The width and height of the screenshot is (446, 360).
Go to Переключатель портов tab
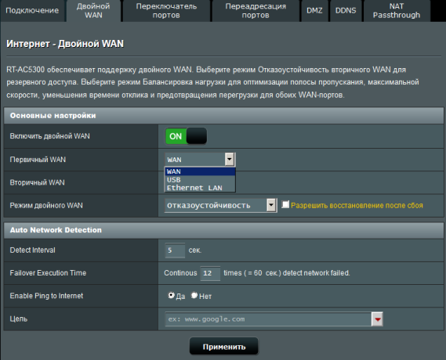coord(166,11)
